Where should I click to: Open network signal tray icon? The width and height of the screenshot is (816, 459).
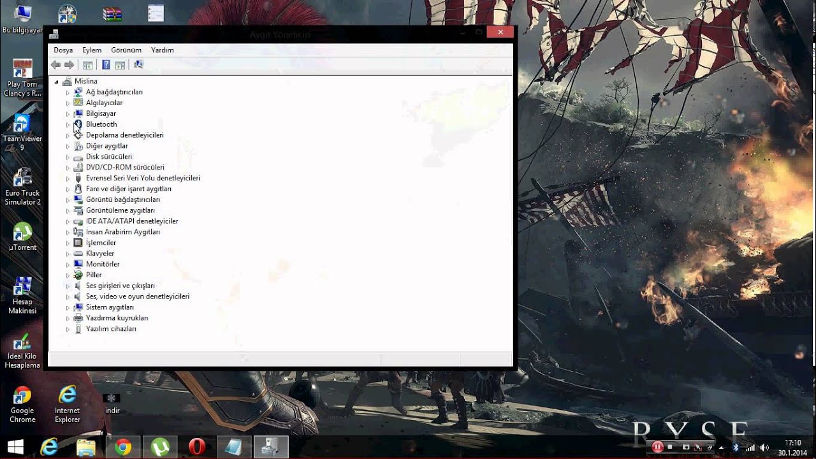(x=750, y=448)
